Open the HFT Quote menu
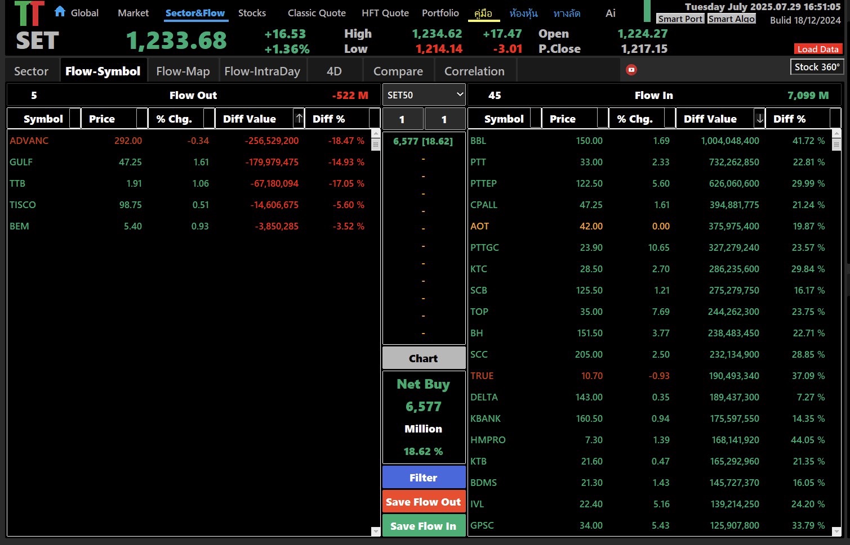850x545 pixels. pos(385,12)
